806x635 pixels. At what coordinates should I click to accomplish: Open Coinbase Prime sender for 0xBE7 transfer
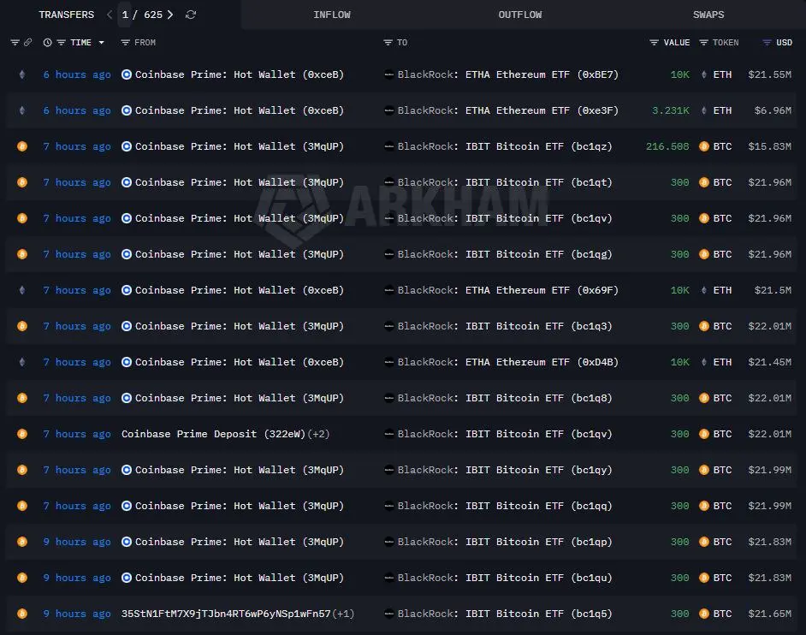[239, 74]
